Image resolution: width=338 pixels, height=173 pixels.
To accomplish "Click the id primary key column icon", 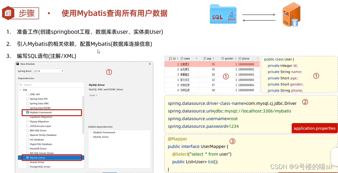I will click(170, 58).
